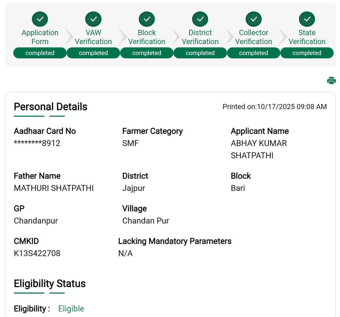Click the Eligible status text
Viewport: 340px width, 317px height.
tap(71, 309)
